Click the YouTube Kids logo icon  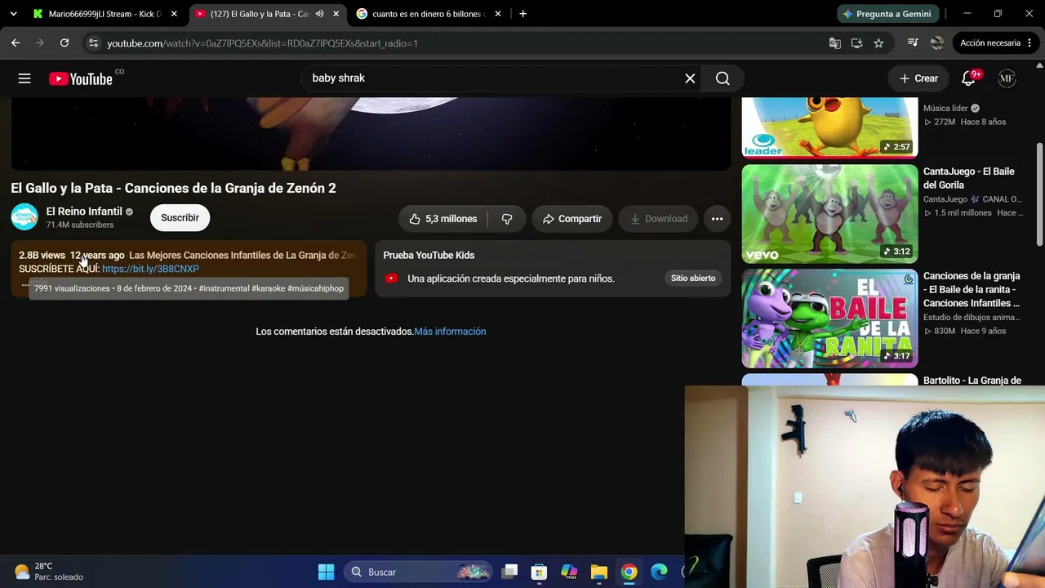click(x=391, y=278)
